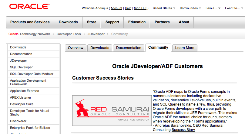245x134 pixels.
Task: Open Downloads in the left sidebar
Action: point(33,47)
